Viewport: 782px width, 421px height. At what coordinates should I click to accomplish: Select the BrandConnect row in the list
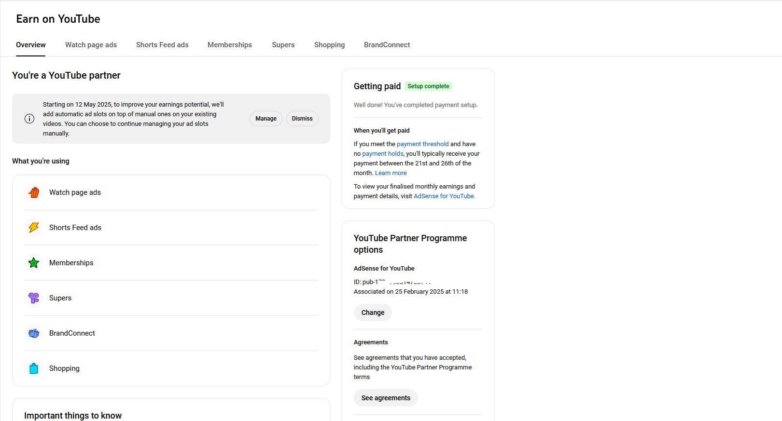[171, 333]
